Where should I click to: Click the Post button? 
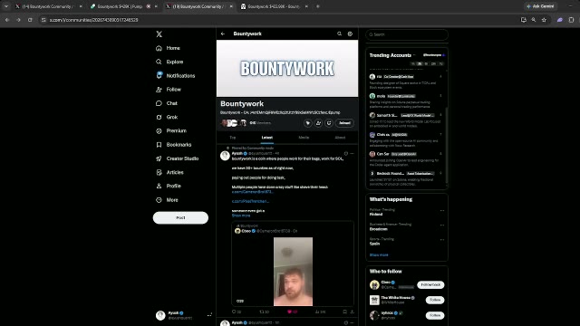coord(180,217)
